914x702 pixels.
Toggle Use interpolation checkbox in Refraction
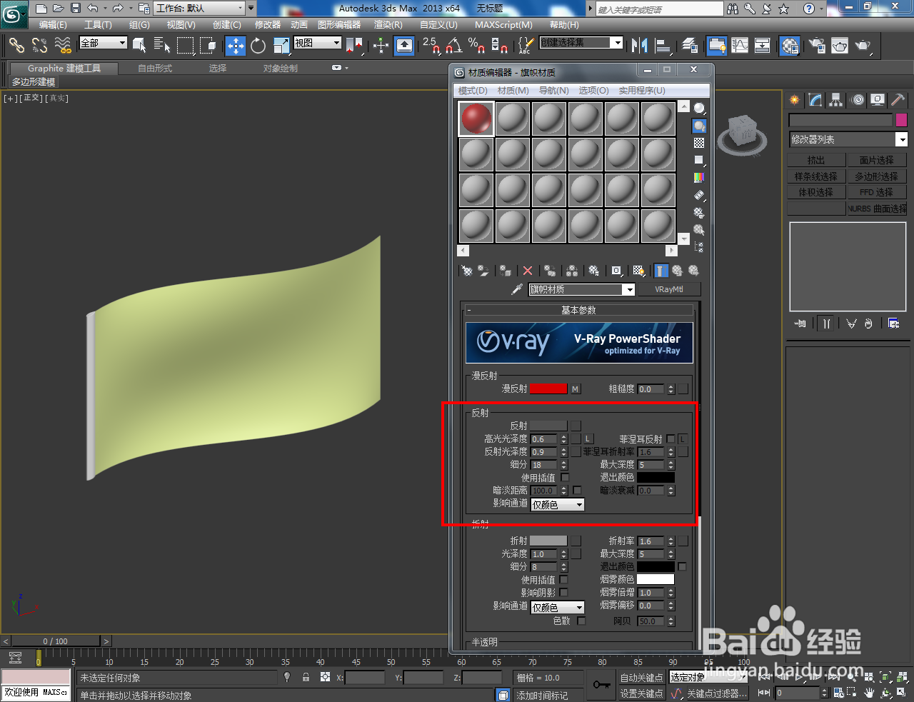pyautogui.click(x=564, y=580)
